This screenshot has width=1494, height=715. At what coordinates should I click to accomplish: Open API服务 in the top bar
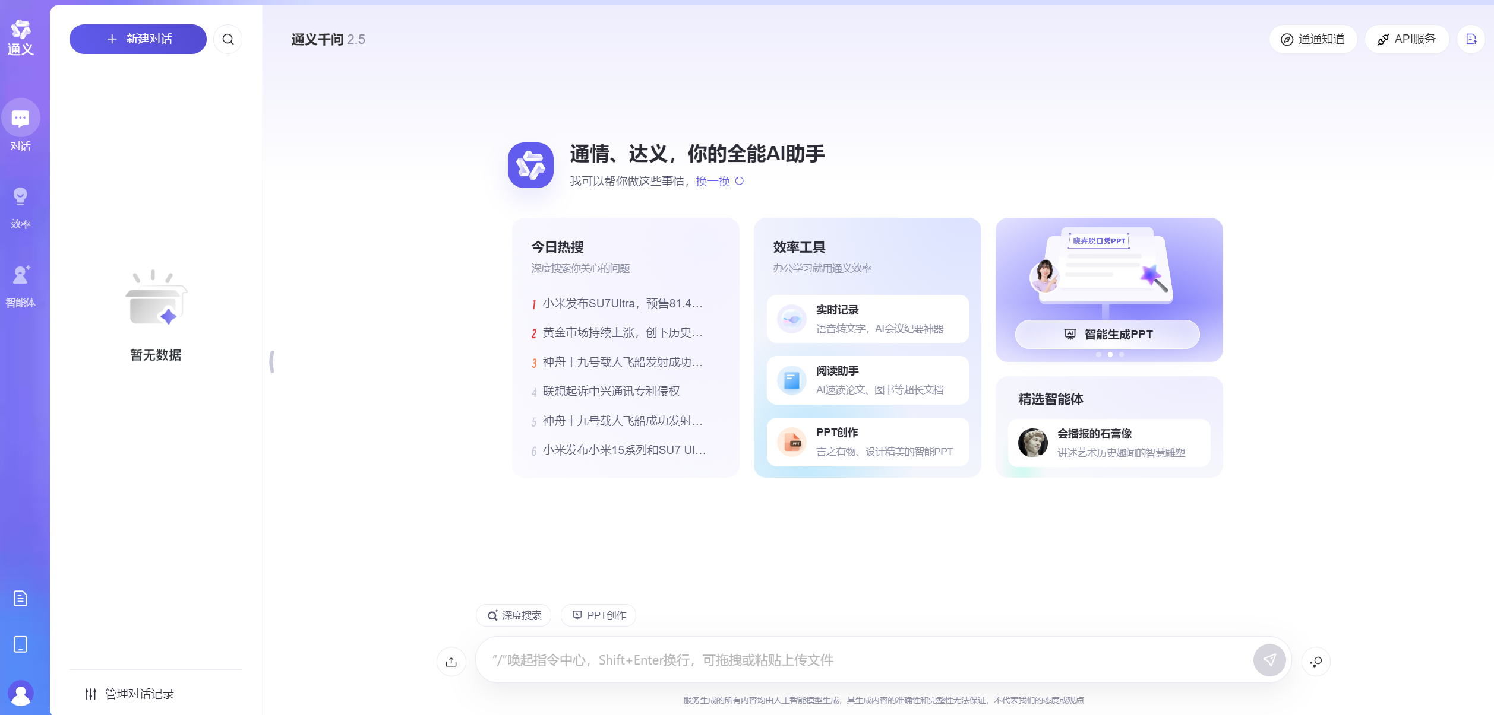click(x=1407, y=39)
